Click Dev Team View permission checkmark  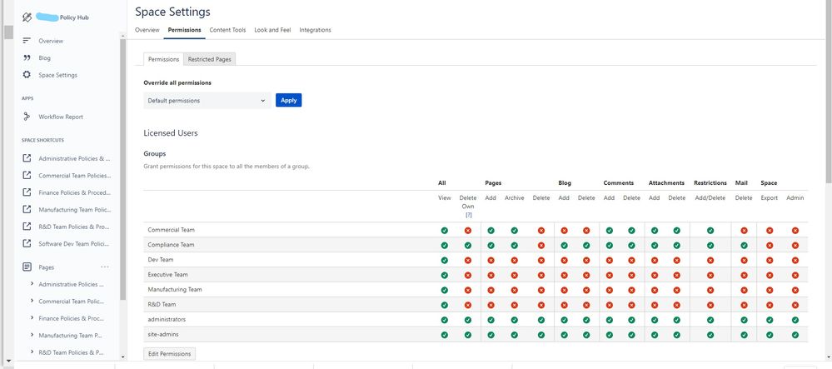[444, 260]
